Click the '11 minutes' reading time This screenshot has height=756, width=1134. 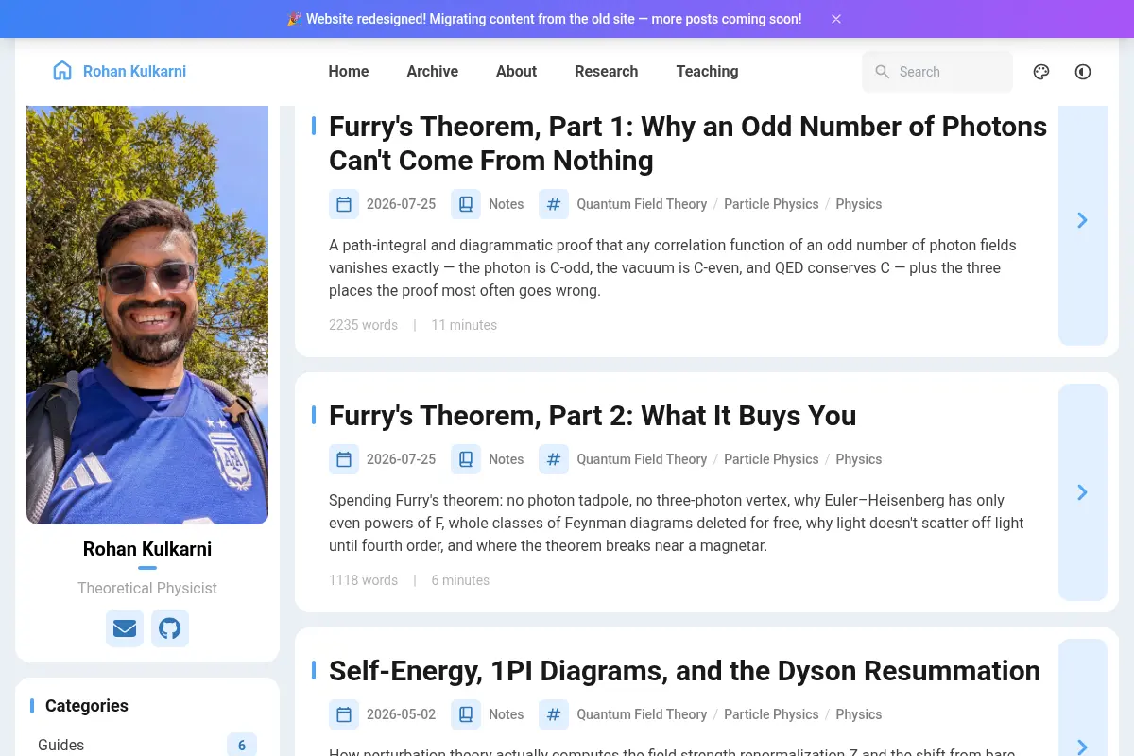click(x=464, y=325)
